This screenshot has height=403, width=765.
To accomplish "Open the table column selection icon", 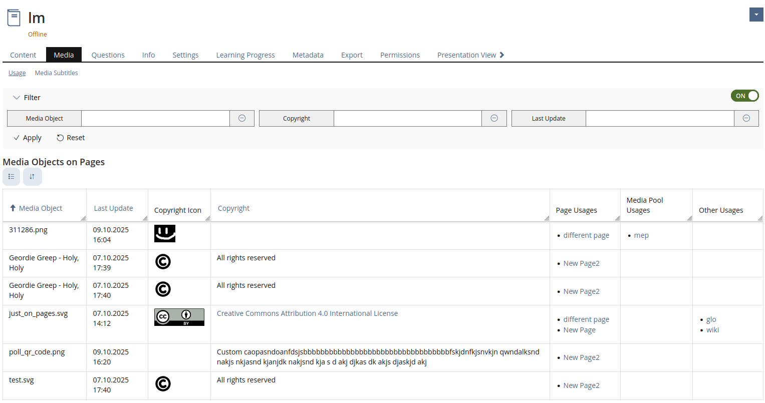I will (12, 177).
